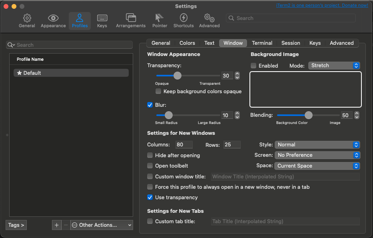
Task: Click the Blending number field showing 50
Action: pos(347,115)
